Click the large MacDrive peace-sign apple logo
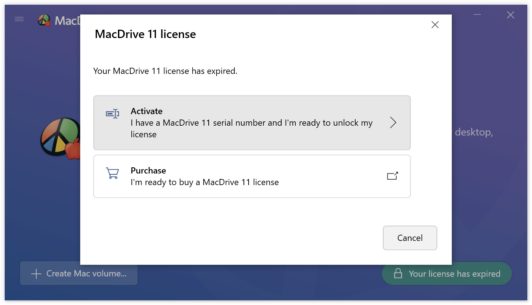Screen dimensions: 532x305 [60, 138]
